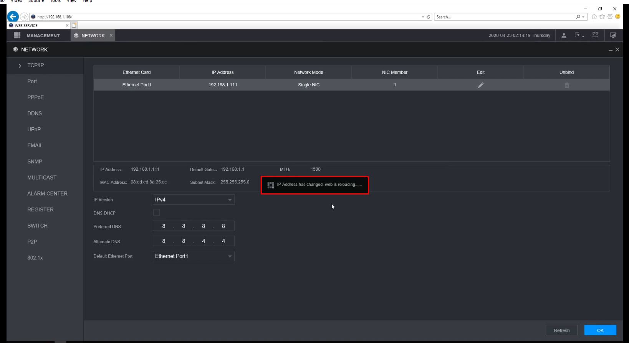The image size is (629, 343).
Task: Reload the page with the address bar refresh icon
Action: tap(428, 17)
